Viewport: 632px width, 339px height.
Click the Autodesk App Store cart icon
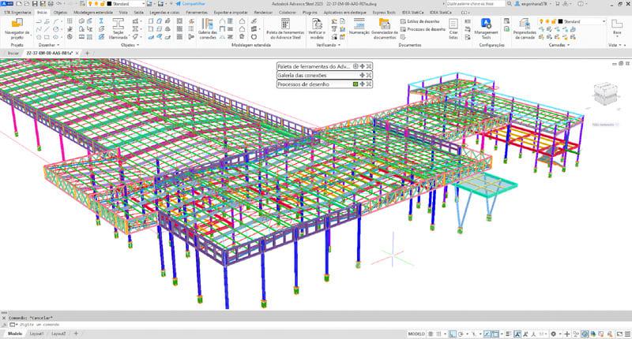click(x=558, y=4)
